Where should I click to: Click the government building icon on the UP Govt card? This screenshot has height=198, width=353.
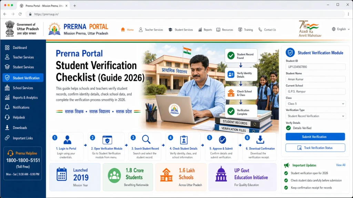tap(221, 174)
